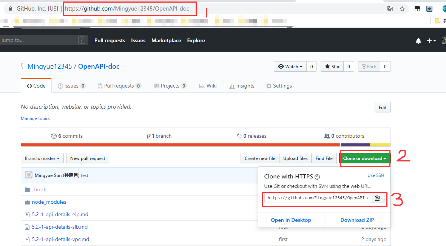This screenshot has width=446, height=246.
Task: Click the repository book icon beside owner name
Action: coord(23,66)
